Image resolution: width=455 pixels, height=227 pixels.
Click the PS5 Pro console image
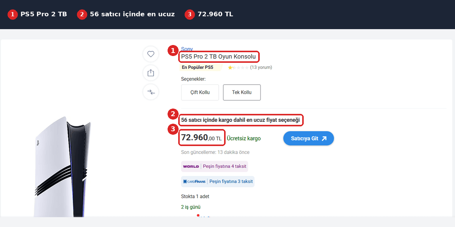point(62,166)
